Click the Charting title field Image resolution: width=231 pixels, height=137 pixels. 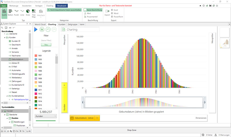80,29
